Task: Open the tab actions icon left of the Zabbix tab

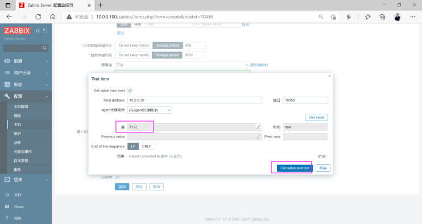Action: 8,5
